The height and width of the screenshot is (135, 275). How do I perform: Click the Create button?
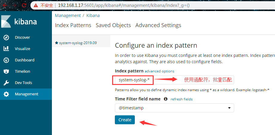click(125, 120)
